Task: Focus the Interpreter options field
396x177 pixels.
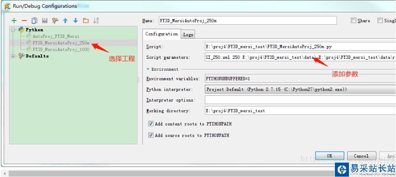Action: click(x=300, y=100)
